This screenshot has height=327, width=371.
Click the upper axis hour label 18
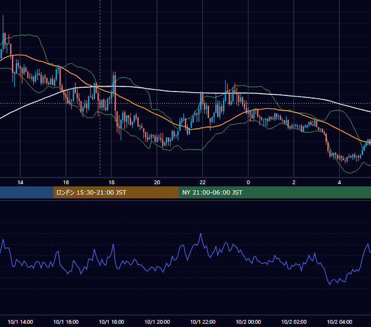(111, 183)
